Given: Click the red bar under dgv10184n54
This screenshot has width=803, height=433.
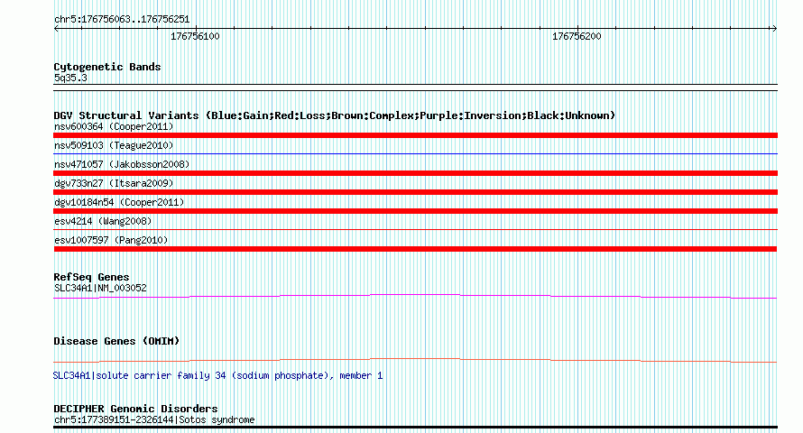Looking at the screenshot, I should coord(415,211).
